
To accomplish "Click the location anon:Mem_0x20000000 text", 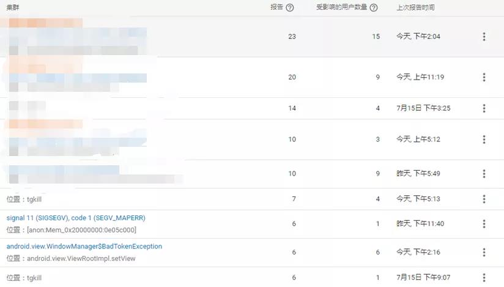I will [72, 230].
